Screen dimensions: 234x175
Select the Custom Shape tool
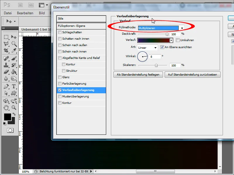click(14, 93)
